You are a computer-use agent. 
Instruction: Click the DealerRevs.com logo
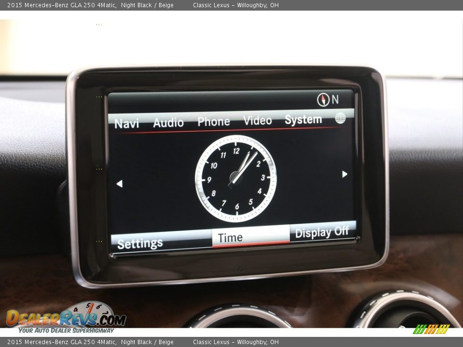tap(66, 318)
